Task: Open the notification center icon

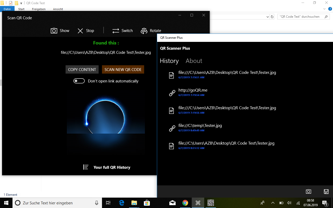Action: coord(325,203)
